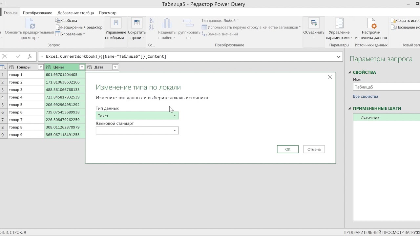The width and height of the screenshot is (420, 236).
Task: Open the Управление dropdown in Query group
Action: (70, 34)
